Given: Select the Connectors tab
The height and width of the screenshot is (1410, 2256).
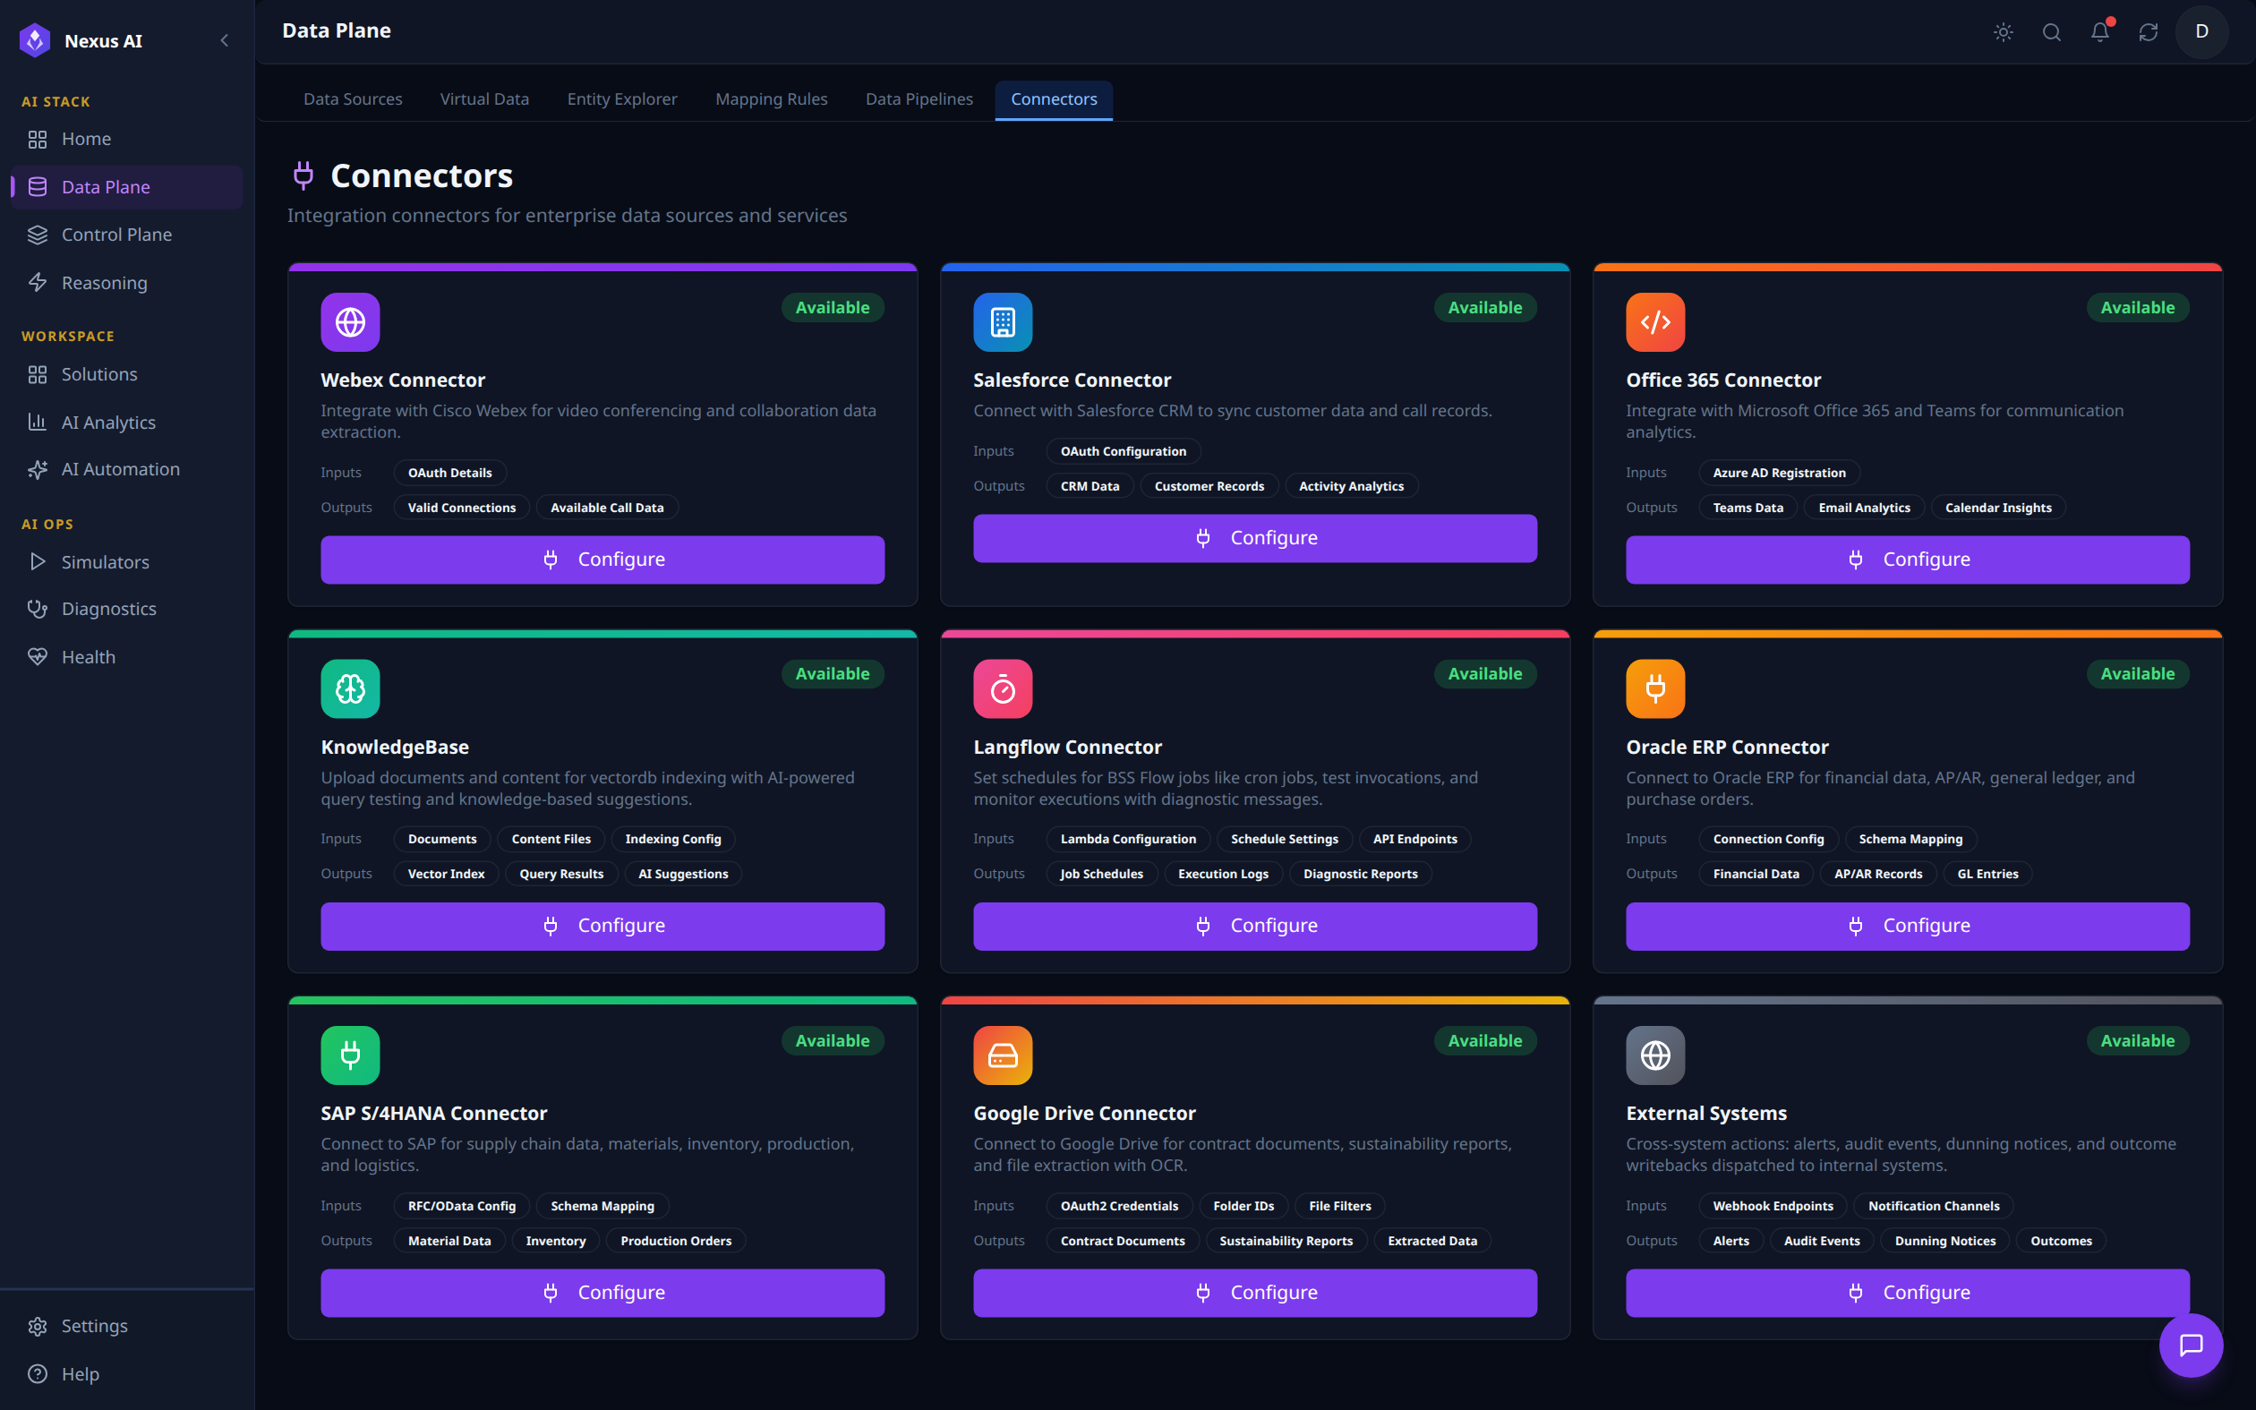Looking at the screenshot, I should point(1054,98).
